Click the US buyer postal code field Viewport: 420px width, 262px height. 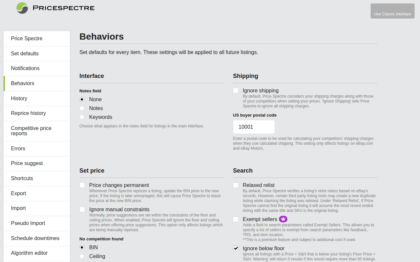[254, 127]
